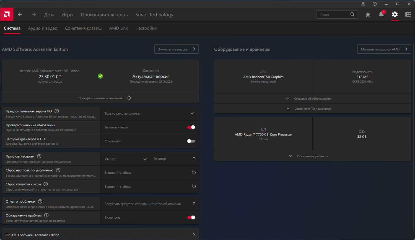Toggle Обнаружение проблем switch
This screenshot has height=240, width=415.
[x=191, y=217]
